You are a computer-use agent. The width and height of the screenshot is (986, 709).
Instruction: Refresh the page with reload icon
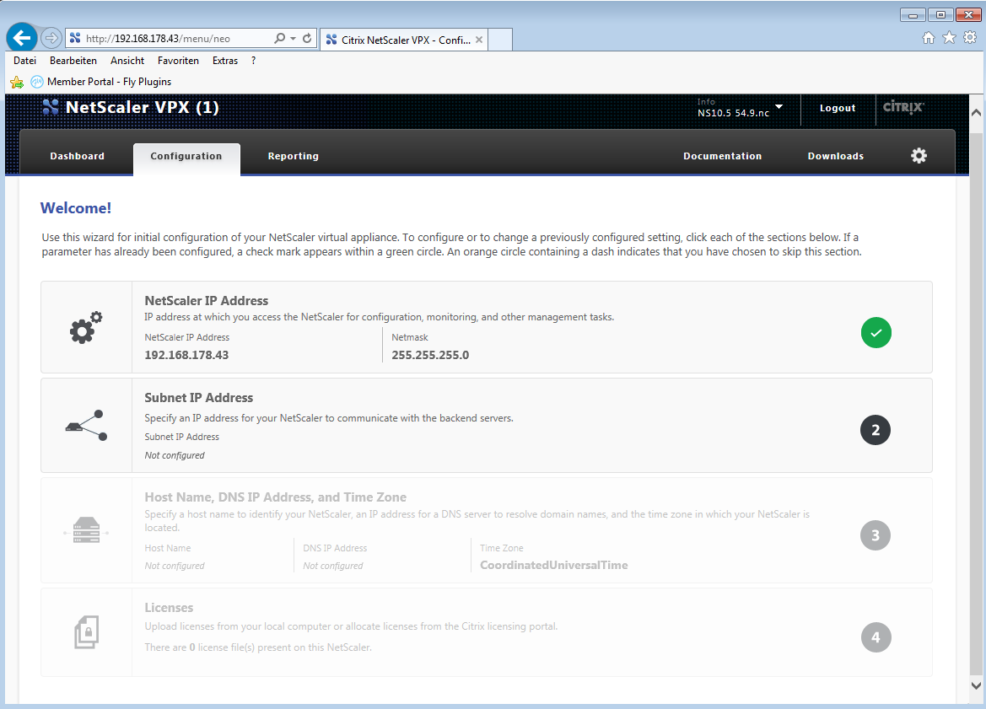click(x=307, y=38)
